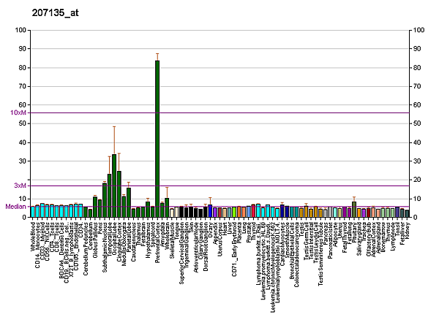Select the red Thyroid bar

click(253, 211)
